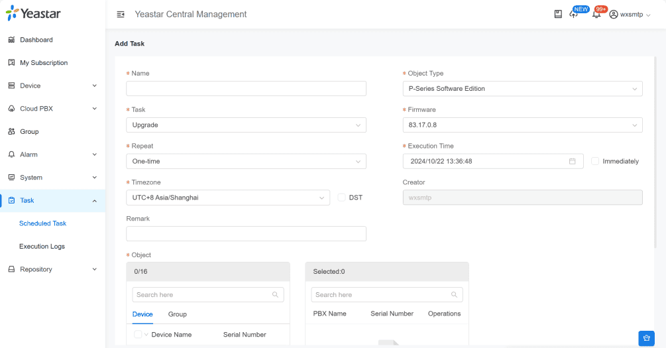Click the search icon in the Selected list
666x348 pixels.
coord(454,295)
